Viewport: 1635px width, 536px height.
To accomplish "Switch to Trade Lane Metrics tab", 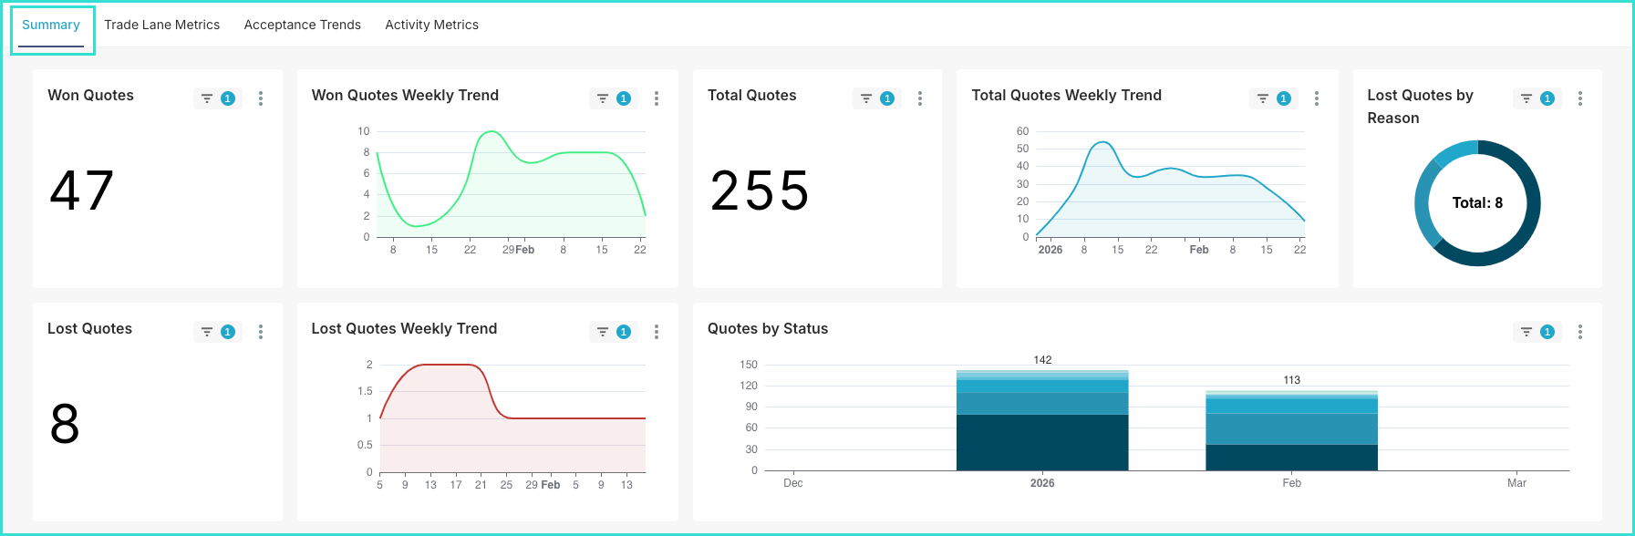I will tap(161, 25).
